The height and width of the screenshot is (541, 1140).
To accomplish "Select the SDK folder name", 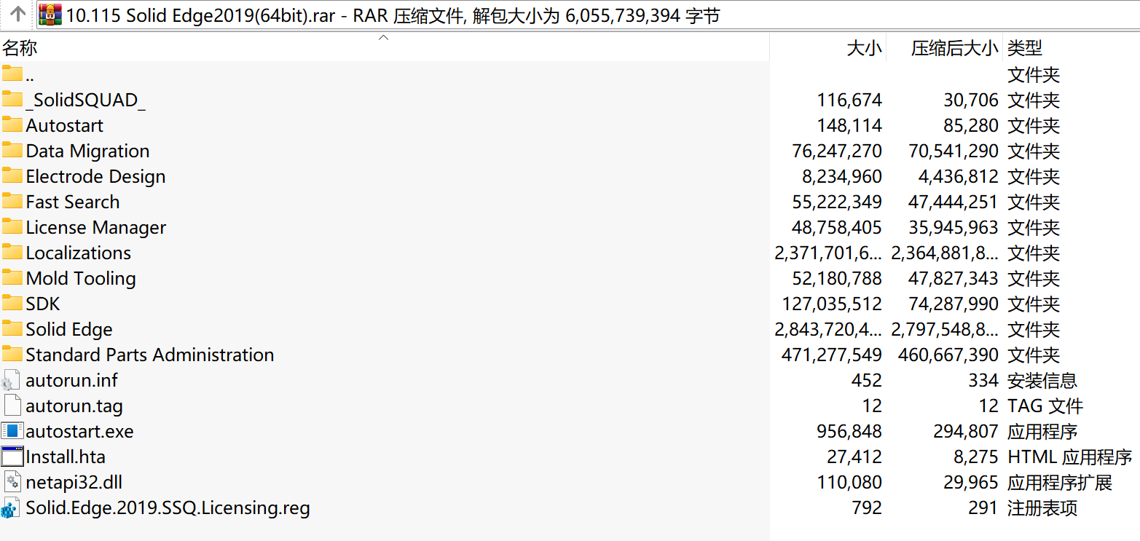I will 43,304.
